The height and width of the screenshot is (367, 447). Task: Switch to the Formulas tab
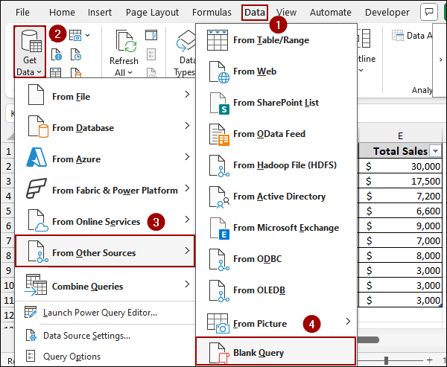point(212,12)
